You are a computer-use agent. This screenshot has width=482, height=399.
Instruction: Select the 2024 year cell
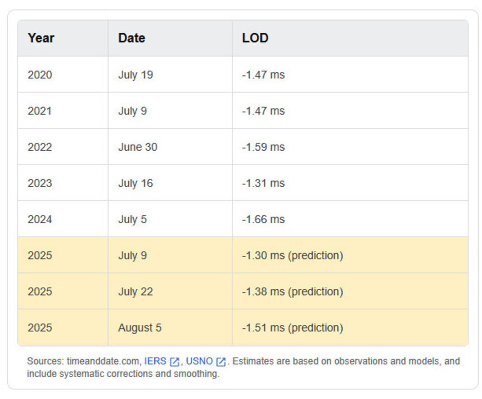pyautogui.click(x=40, y=219)
